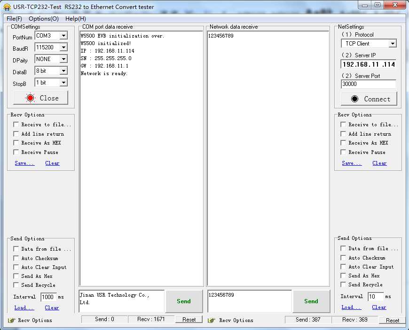Check network 'Receive As HEX' option
Image resolution: width=409 pixels, height=330 pixels.
(x=343, y=143)
